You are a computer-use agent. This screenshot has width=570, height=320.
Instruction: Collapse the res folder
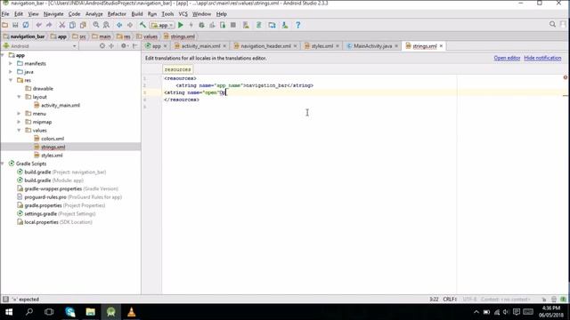(11, 80)
